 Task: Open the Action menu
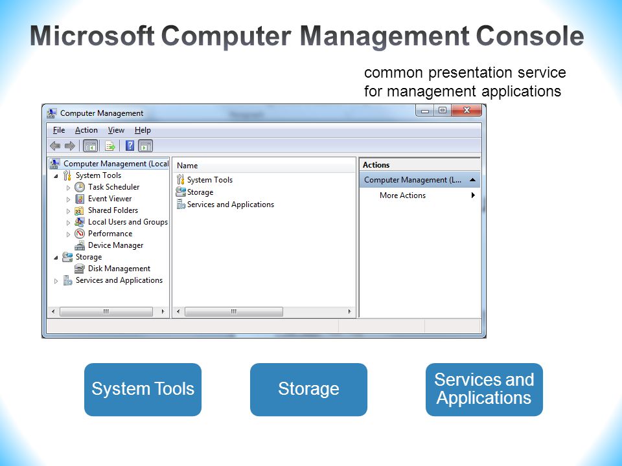86,130
